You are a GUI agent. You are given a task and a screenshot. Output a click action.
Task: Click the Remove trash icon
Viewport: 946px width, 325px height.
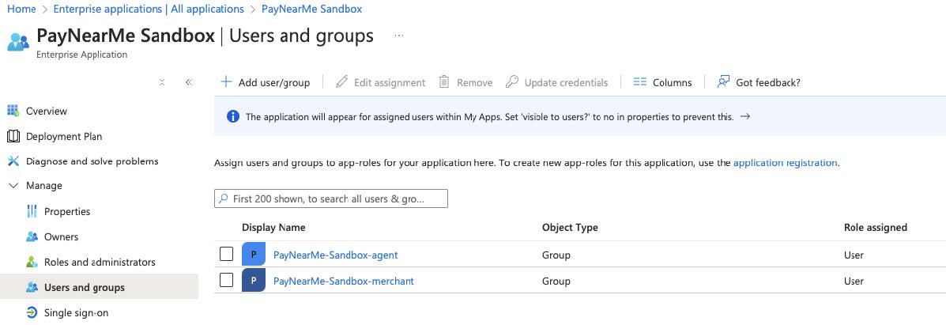[x=444, y=82]
